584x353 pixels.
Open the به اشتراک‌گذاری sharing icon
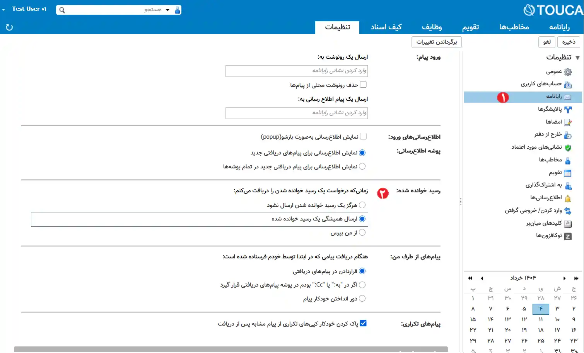coord(568,186)
